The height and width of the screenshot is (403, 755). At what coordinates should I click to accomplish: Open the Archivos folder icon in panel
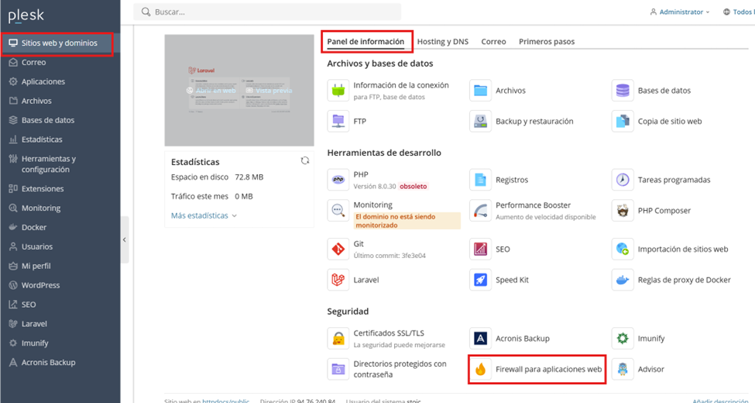[x=480, y=91]
